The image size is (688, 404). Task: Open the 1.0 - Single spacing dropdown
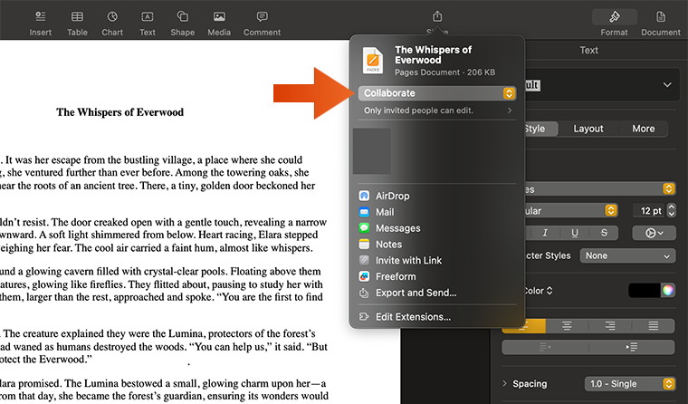tap(630, 384)
